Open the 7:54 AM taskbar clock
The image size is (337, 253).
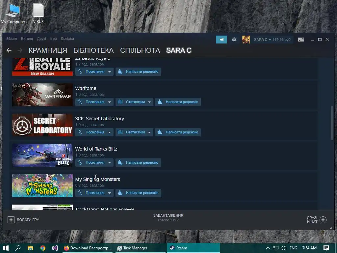coord(309,248)
